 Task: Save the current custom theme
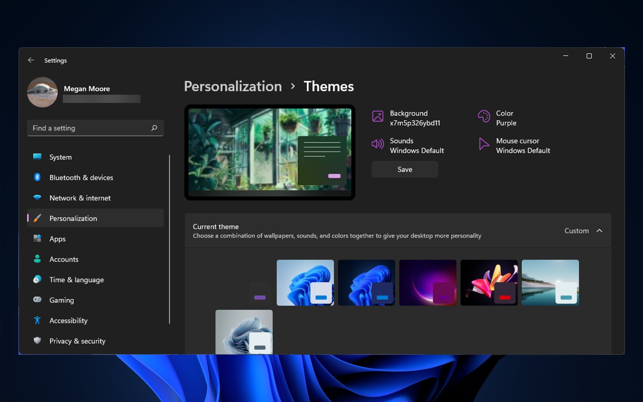coord(405,170)
